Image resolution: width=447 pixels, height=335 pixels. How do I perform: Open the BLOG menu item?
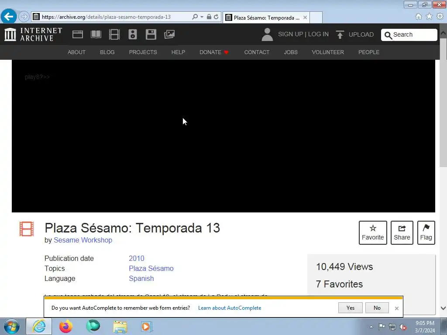tap(107, 52)
